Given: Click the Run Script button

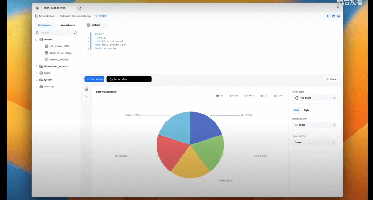Looking at the screenshot, I should tap(94, 79).
